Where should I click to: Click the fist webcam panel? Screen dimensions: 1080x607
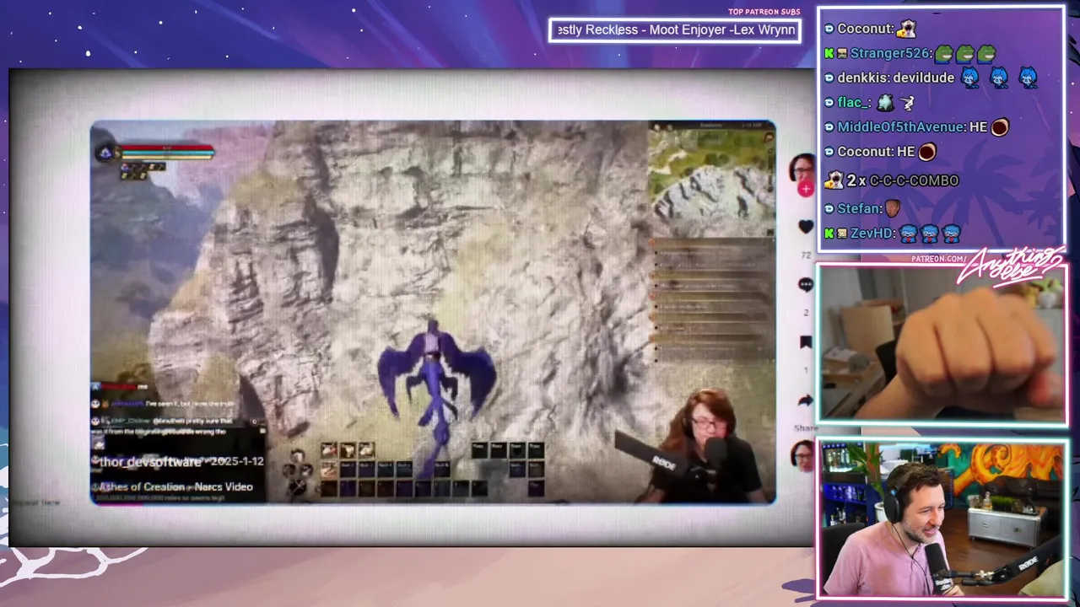coord(942,344)
